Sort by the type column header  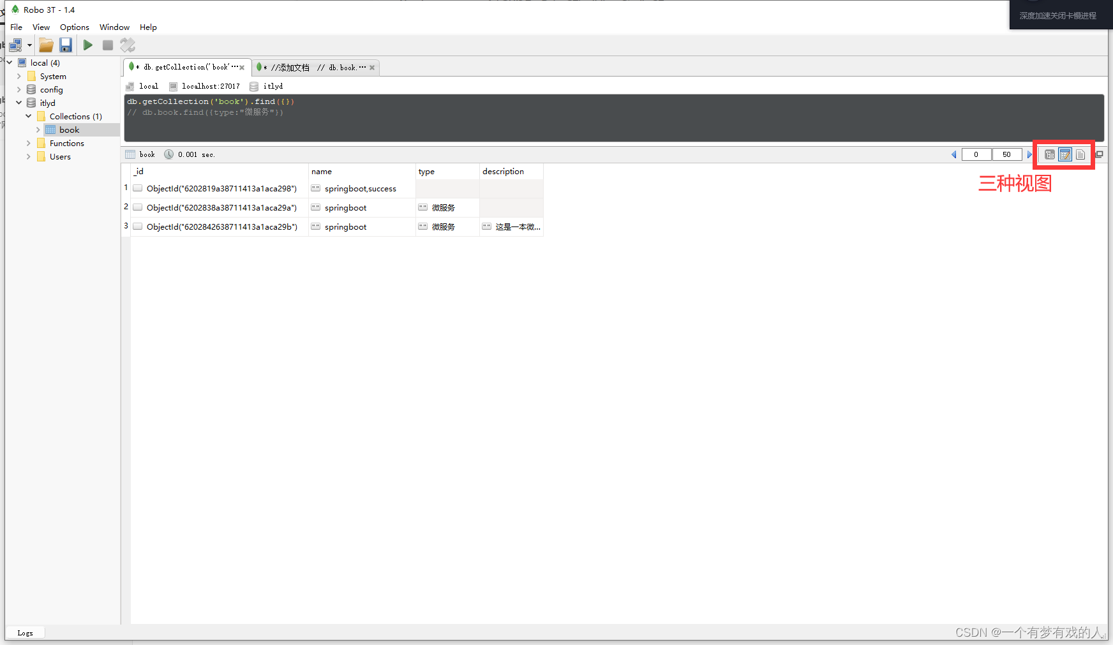click(x=447, y=171)
